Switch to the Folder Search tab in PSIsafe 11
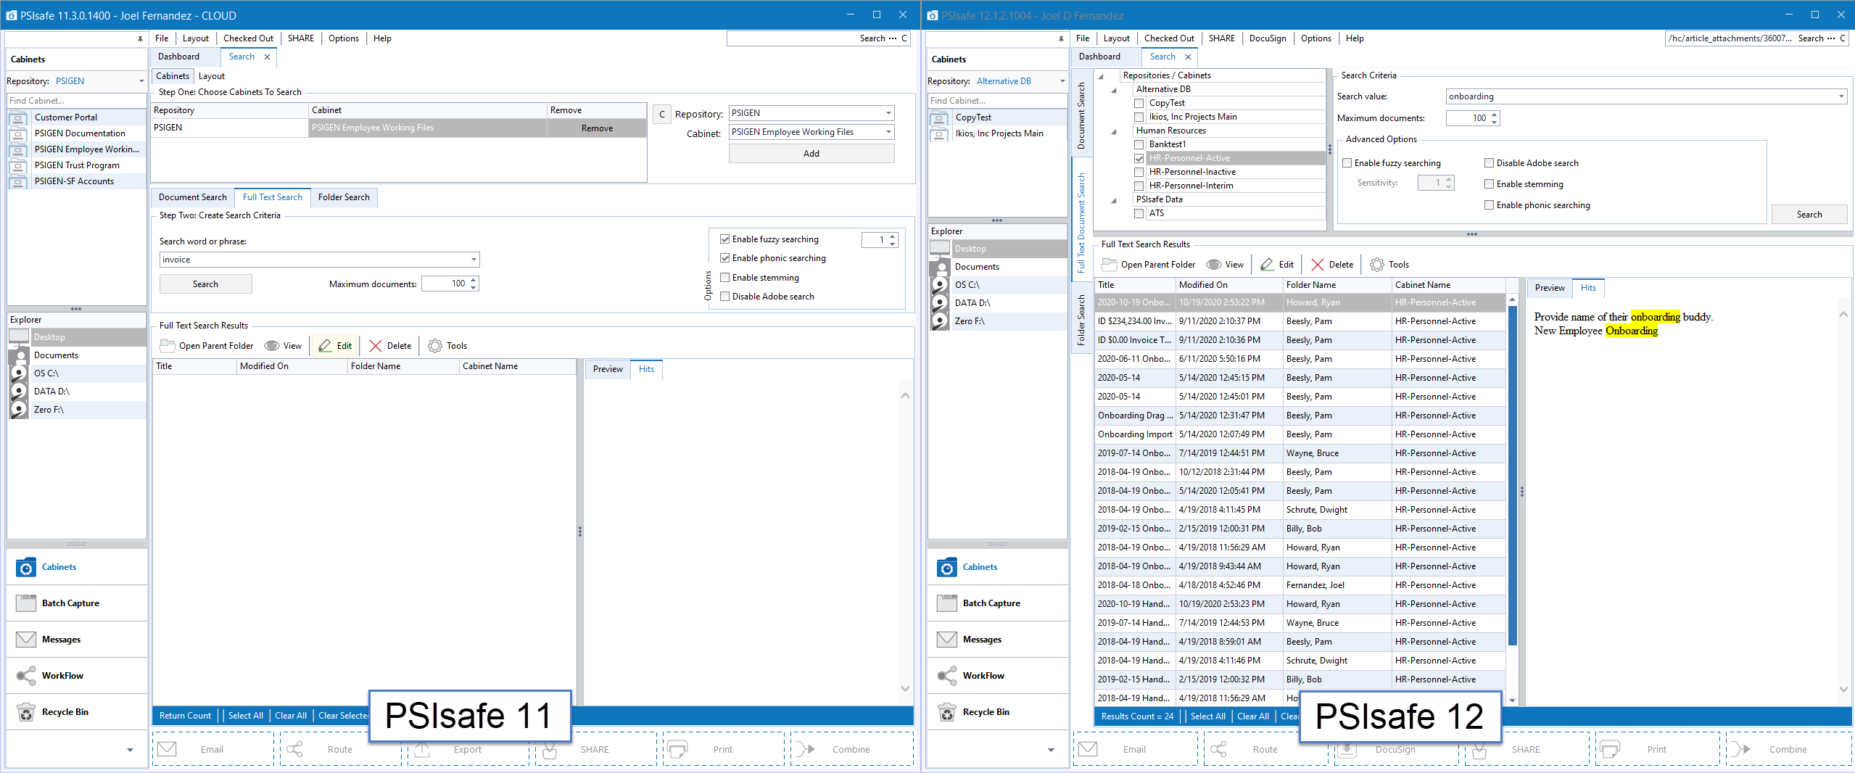The height and width of the screenshot is (773, 1855). 344,197
